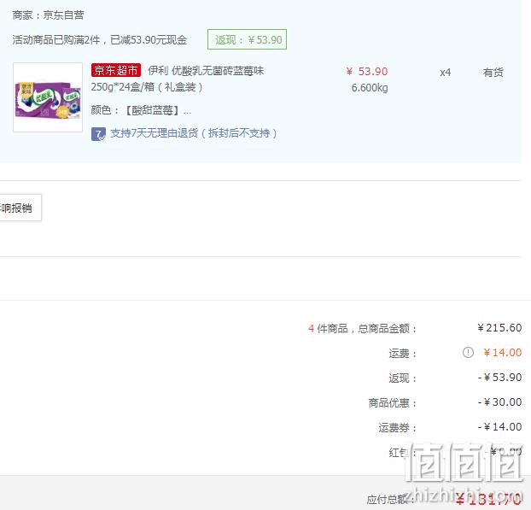Click the stock status 有货
Screen dimensions: 531x510
click(x=493, y=73)
